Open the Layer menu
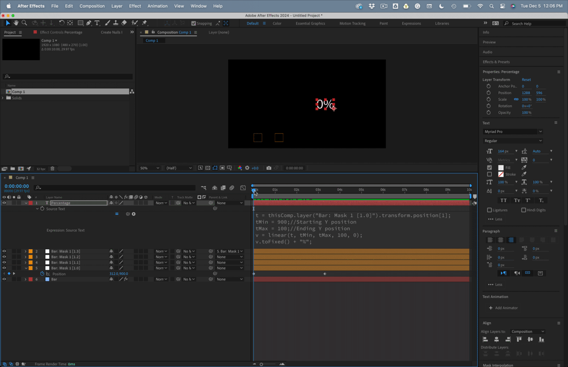 117,6
